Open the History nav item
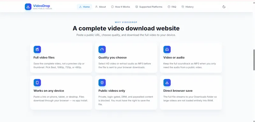Screen dimensions: 255x122 [x=187, y=7]
